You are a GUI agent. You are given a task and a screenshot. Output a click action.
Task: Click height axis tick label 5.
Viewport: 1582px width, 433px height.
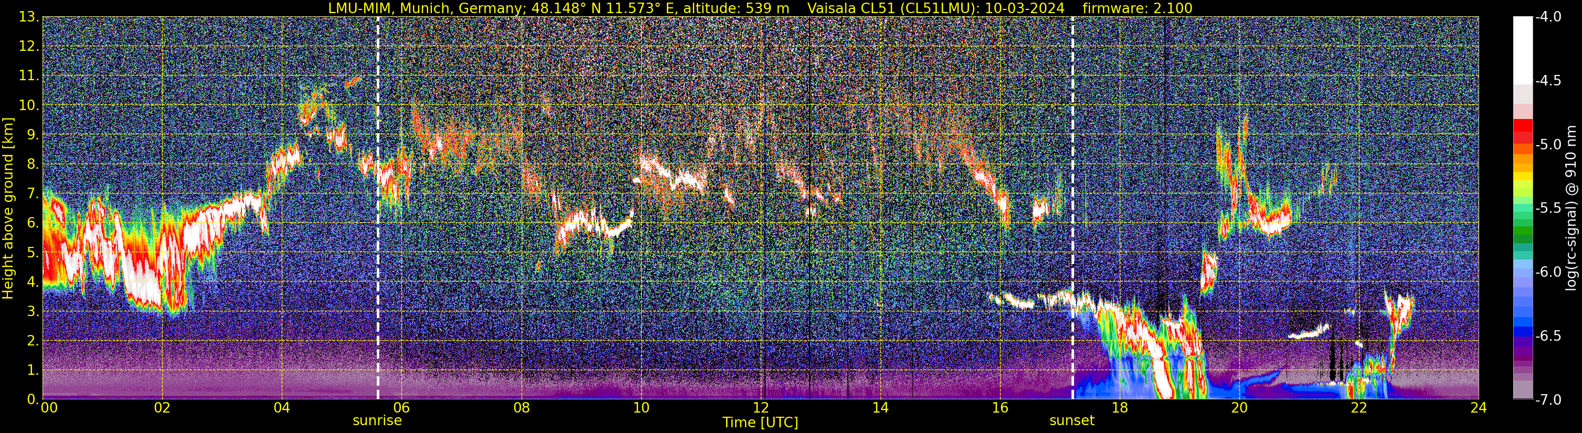(x=32, y=253)
